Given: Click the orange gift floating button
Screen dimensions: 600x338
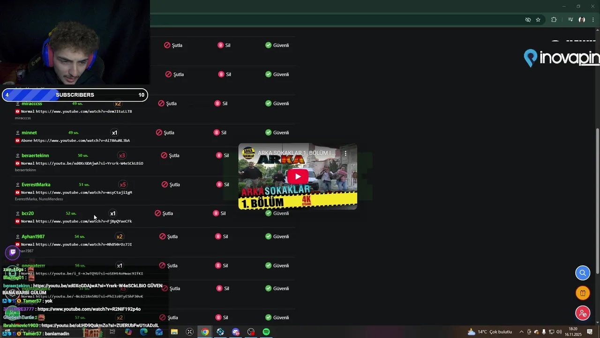Looking at the screenshot, I should [583, 293].
